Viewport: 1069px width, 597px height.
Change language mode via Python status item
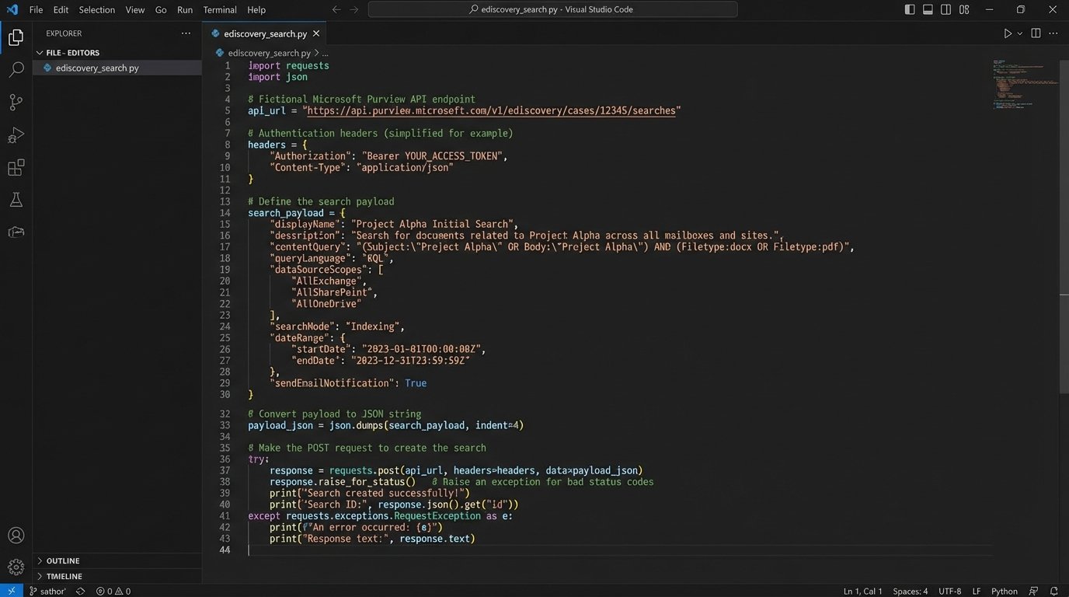1004,591
